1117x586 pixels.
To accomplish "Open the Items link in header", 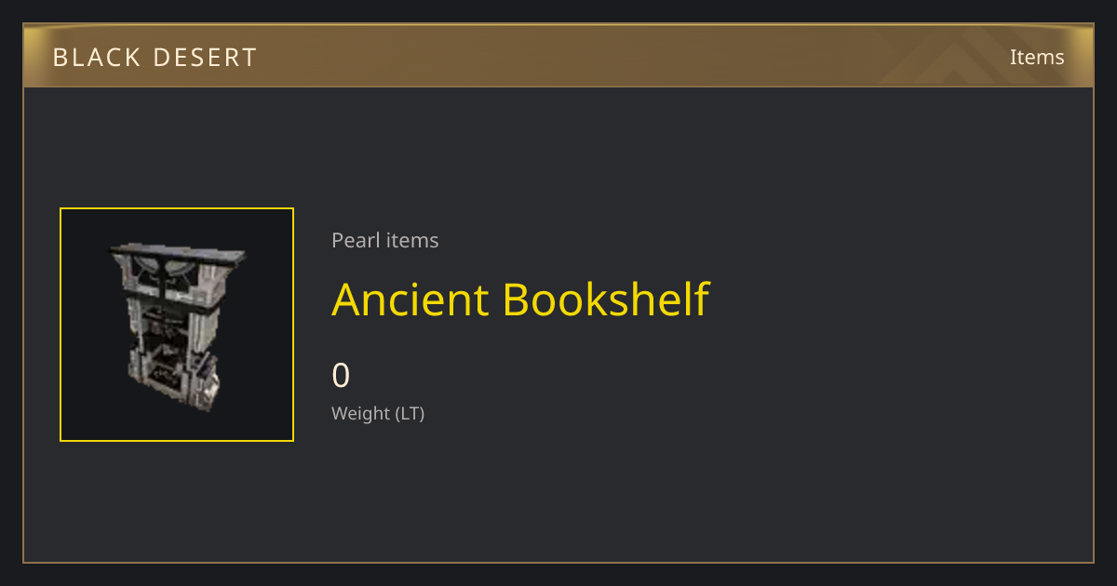I will coord(1037,57).
